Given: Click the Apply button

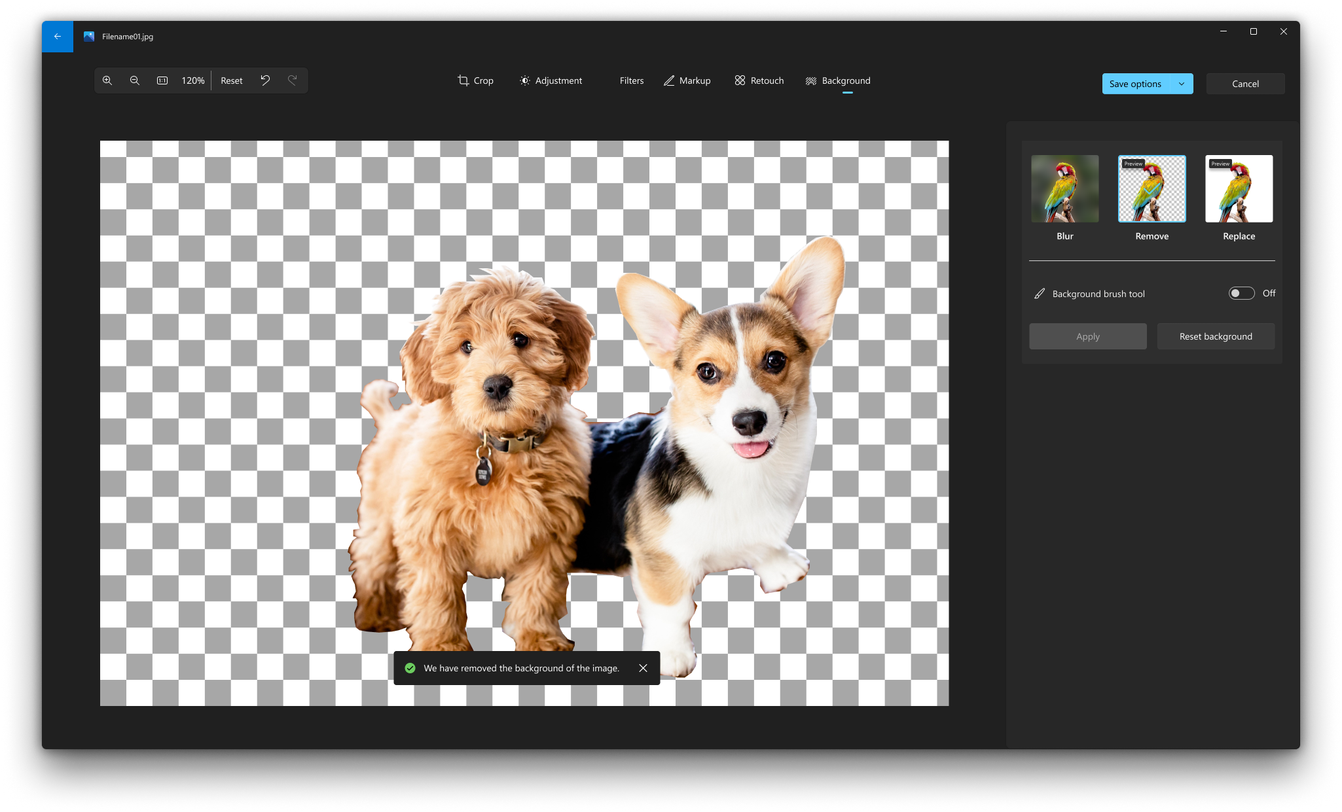Looking at the screenshot, I should [x=1088, y=336].
